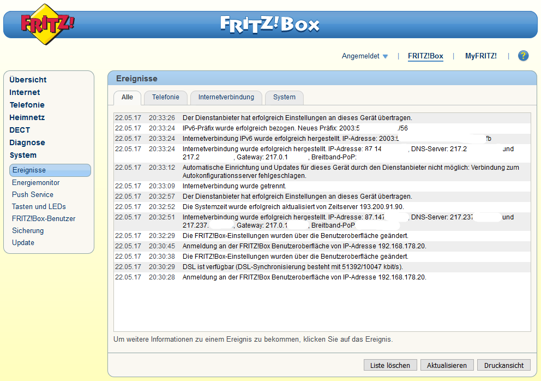
Task: Expand the Angemeldet dropdown arrow
Action: 386,56
